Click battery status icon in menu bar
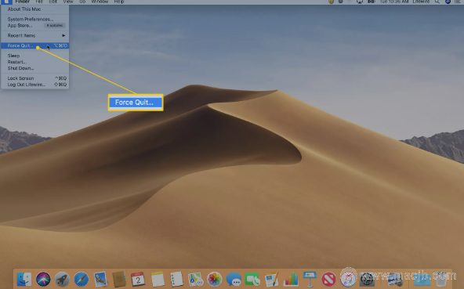 tap(372, 2)
